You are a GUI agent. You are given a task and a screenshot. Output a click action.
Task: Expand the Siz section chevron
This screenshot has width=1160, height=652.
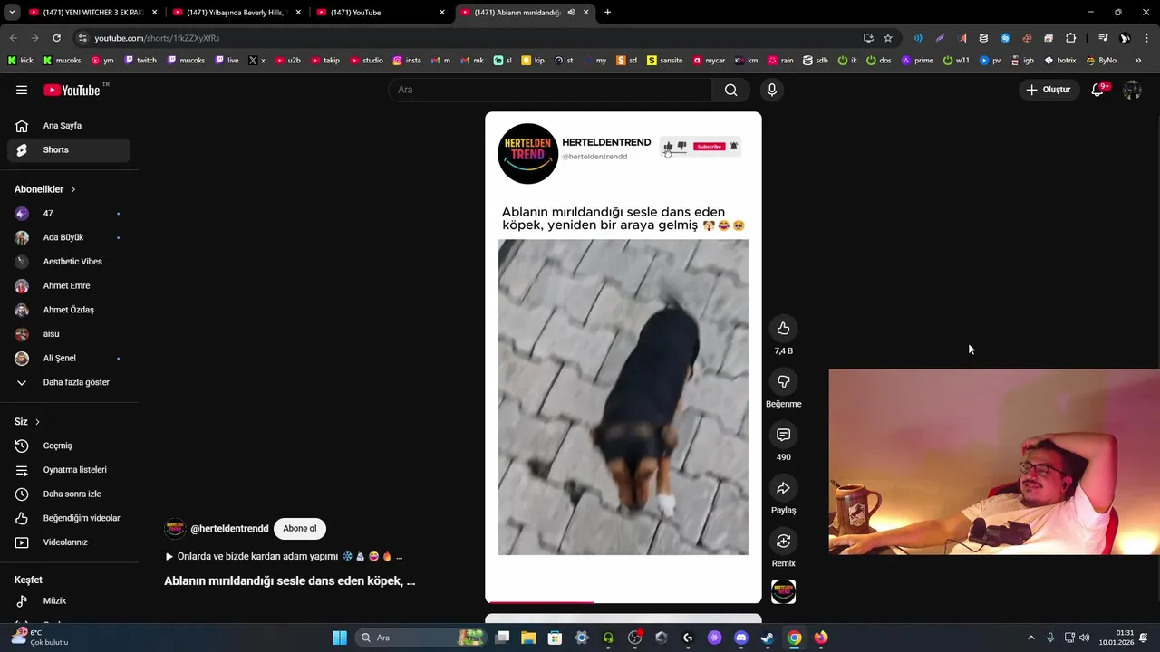(x=37, y=422)
